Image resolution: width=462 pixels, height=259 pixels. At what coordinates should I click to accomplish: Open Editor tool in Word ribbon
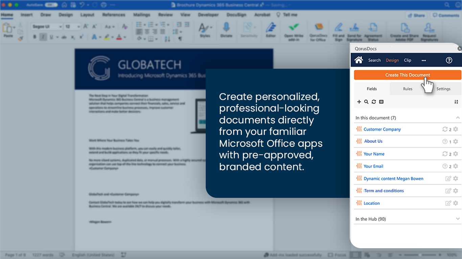(x=271, y=30)
